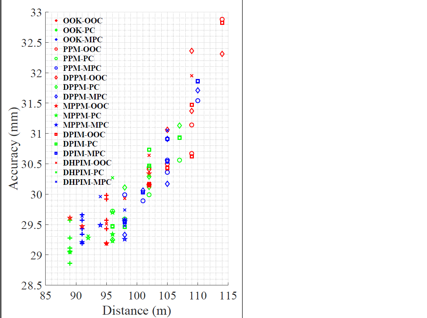Click the green asterisk OOK-PC legend marker
This screenshot has height=318, width=427.
pyautogui.click(x=56, y=30)
